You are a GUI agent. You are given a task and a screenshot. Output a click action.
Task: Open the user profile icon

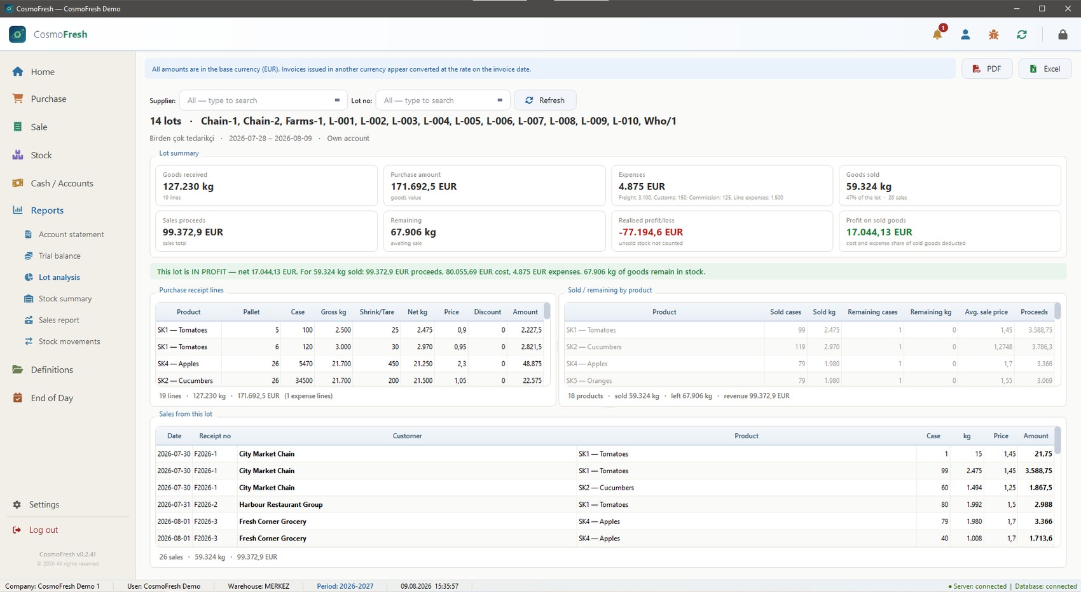[965, 34]
